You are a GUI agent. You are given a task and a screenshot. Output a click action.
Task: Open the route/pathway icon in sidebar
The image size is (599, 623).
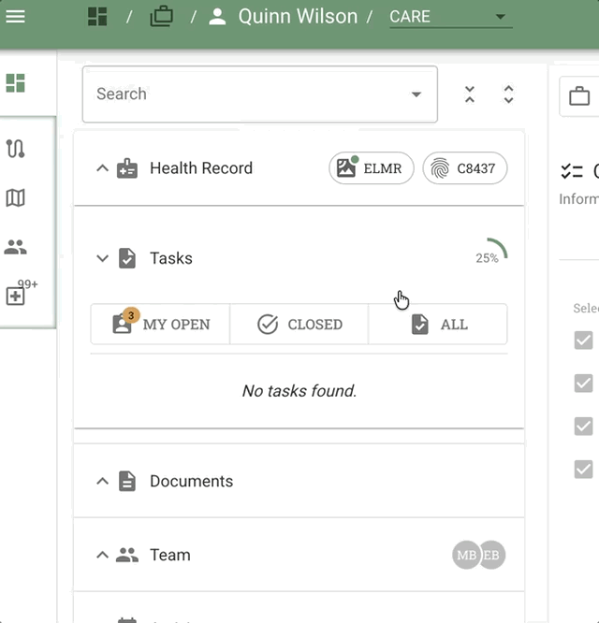[15, 149]
